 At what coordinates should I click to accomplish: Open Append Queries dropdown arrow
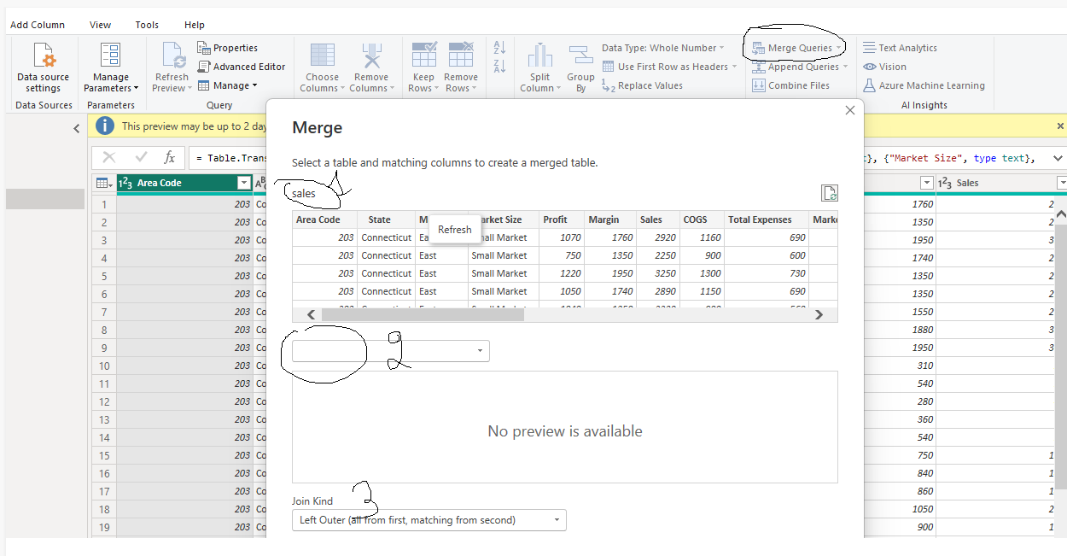click(845, 67)
